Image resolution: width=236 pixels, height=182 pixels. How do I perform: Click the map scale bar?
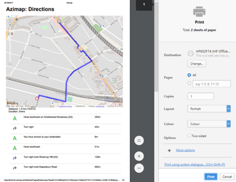pyautogui.click(x=12, y=103)
